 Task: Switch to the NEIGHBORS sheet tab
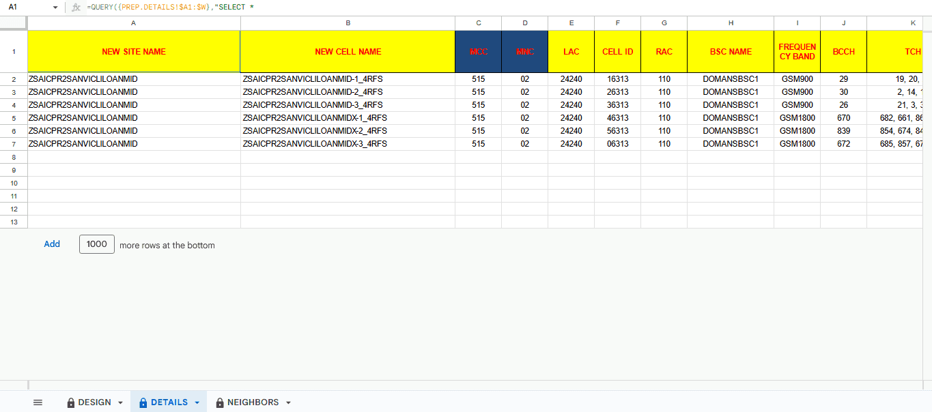coord(253,402)
